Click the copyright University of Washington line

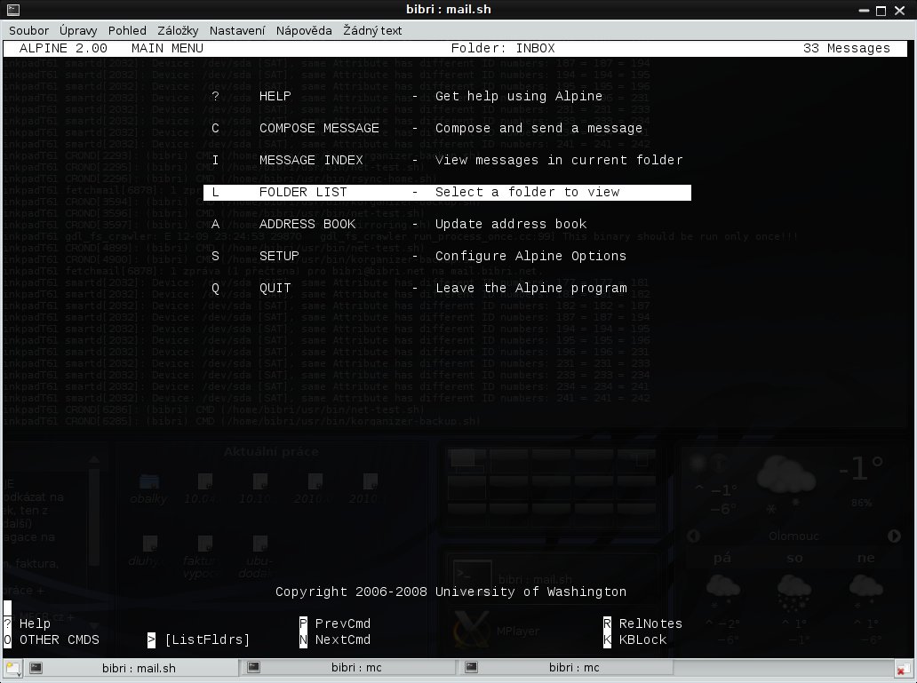(x=451, y=592)
